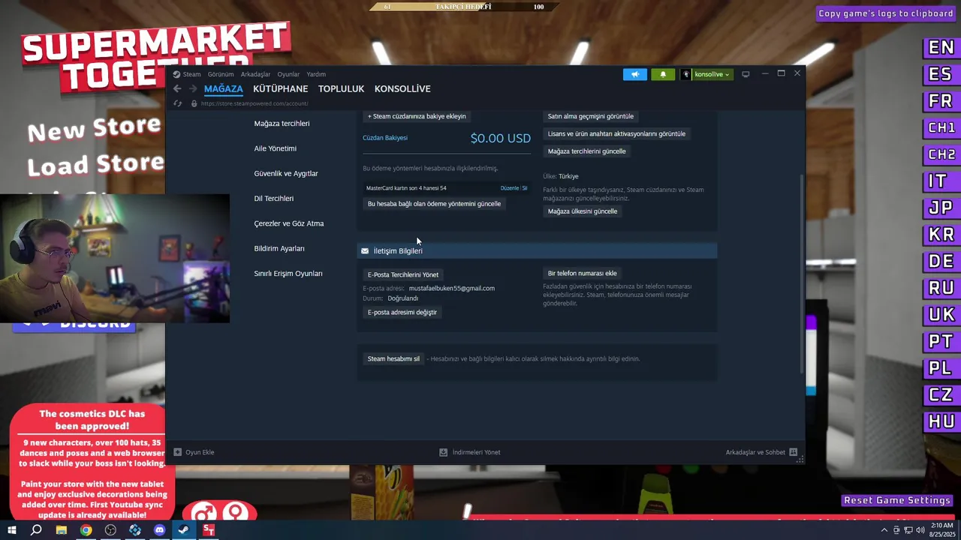
Task: Select Aile Yönetimi in sidebar
Action: tap(275, 148)
